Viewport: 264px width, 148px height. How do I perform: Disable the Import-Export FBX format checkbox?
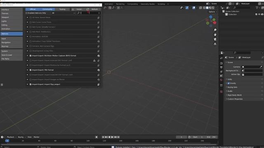pos(31,70)
